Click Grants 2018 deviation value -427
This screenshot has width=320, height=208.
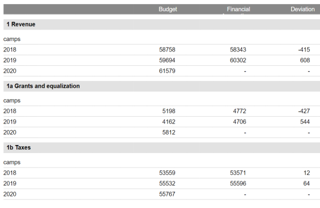tap(304, 111)
